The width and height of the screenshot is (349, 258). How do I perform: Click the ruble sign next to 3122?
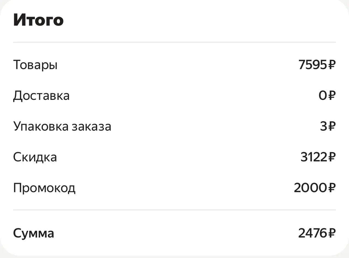pyautogui.click(x=331, y=157)
